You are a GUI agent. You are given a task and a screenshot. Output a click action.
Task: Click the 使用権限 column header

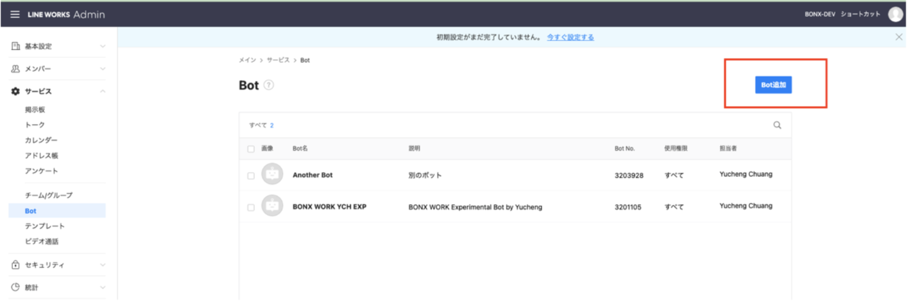tap(676, 148)
